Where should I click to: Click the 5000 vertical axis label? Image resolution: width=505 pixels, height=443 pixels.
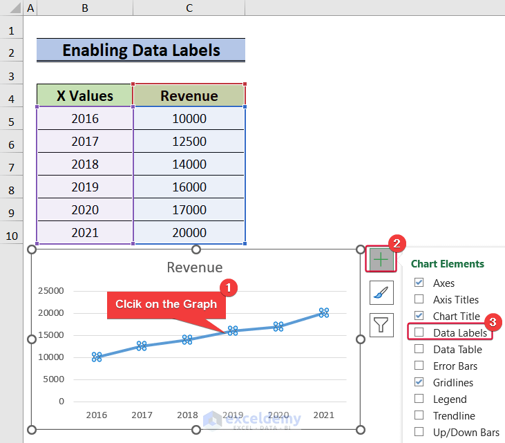point(53,379)
